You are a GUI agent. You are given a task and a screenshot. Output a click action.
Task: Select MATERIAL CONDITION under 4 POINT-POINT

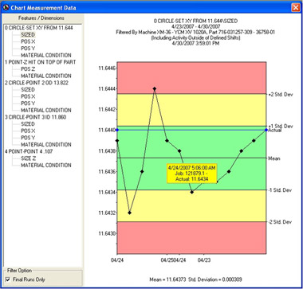click(46, 166)
